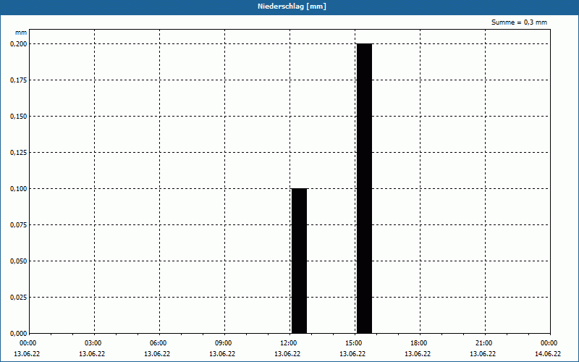The image size is (579, 362).
Task: Select the 0,200 mm precipitation bar at 15:00
Action: [365, 188]
